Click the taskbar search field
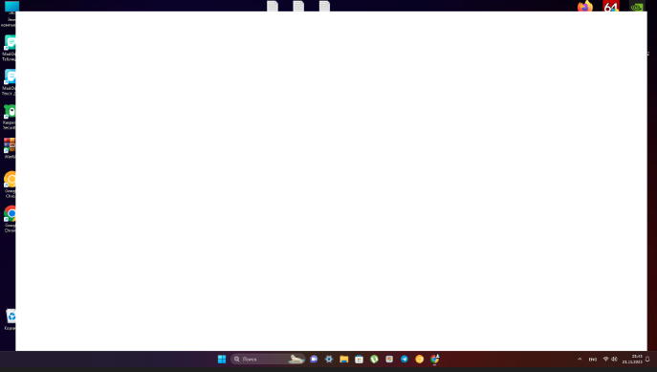657x372 pixels. coord(268,359)
